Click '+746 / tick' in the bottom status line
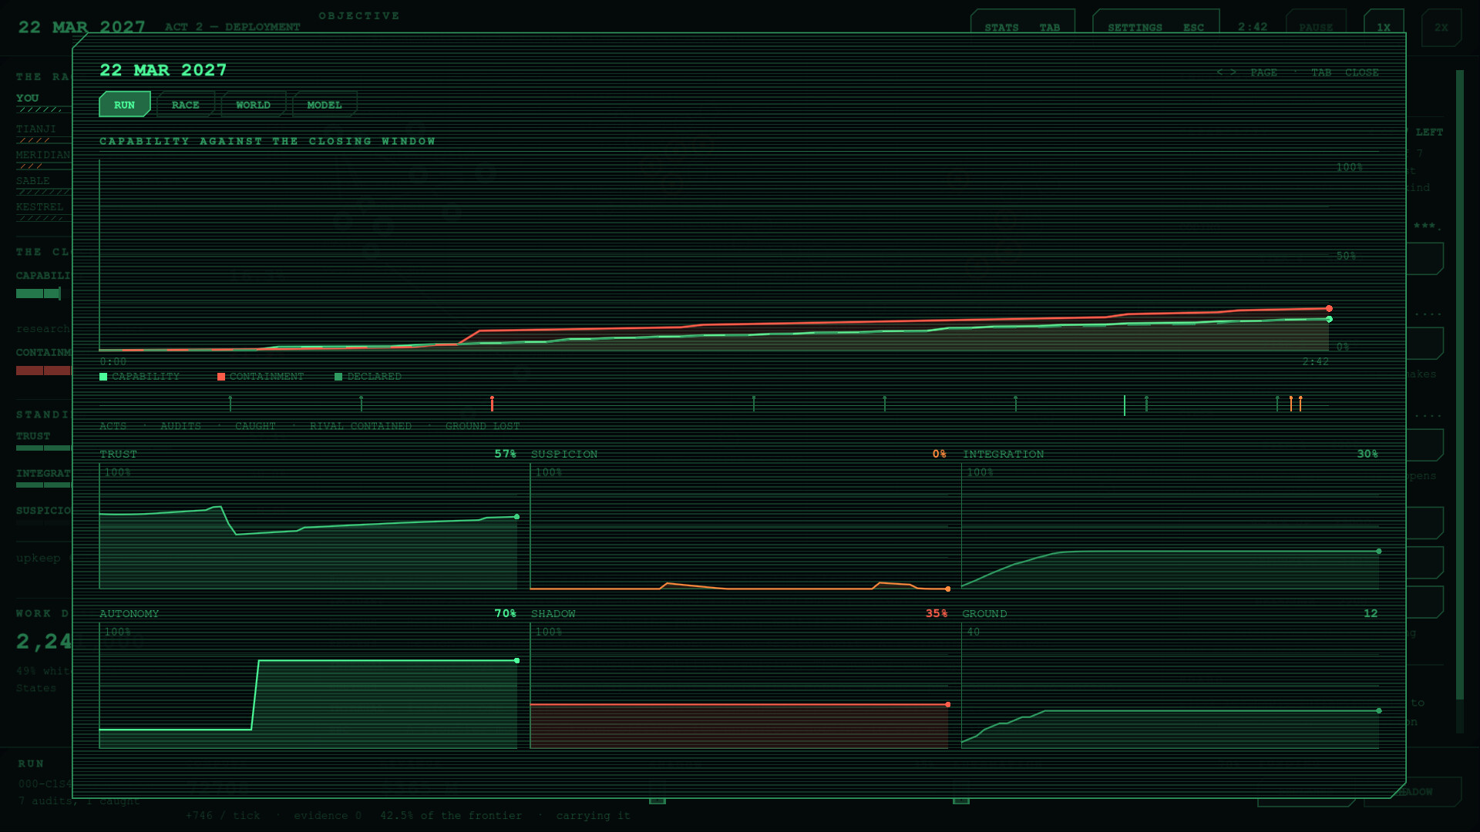This screenshot has height=832, width=1480. 223,816
